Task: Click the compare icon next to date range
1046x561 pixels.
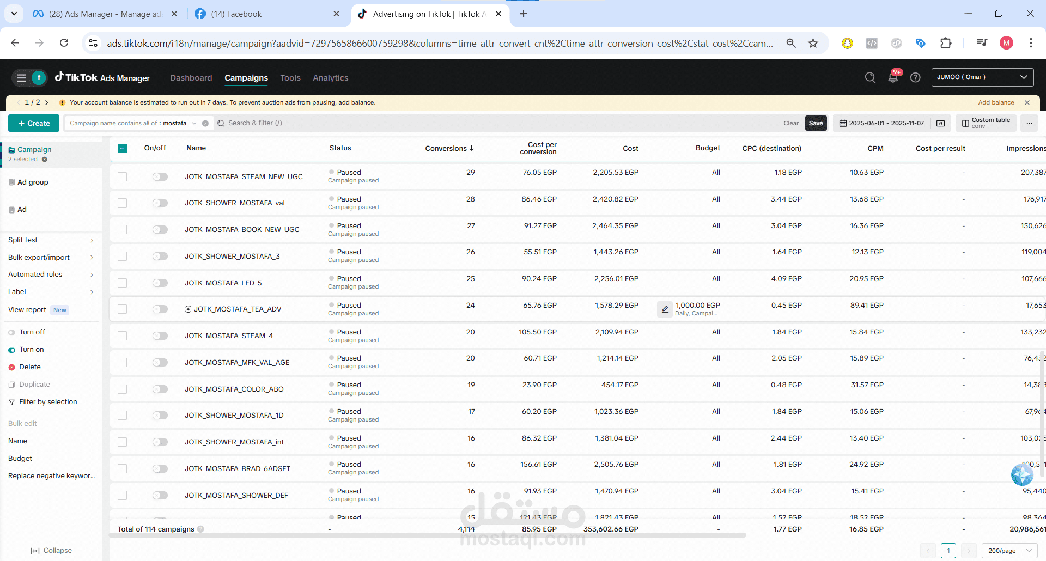Action: (940, 123)
